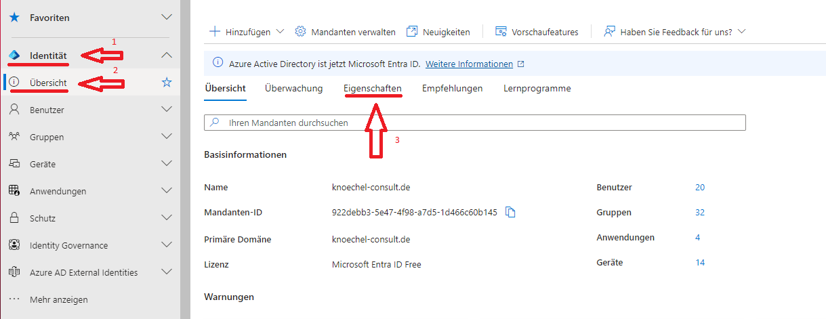This screenshot has width=826, height=319.
Task: Click the star icon next to Übersicht
Action: click(167, 83)
